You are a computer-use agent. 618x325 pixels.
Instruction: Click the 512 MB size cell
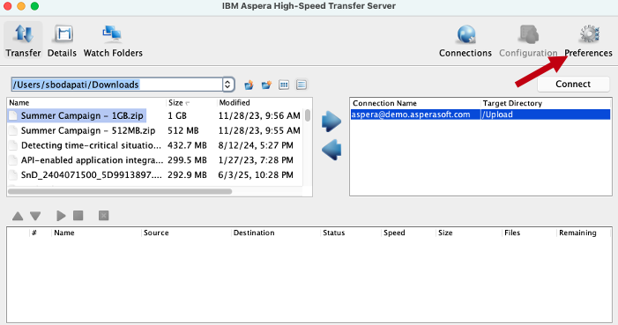tap(183, 130)
